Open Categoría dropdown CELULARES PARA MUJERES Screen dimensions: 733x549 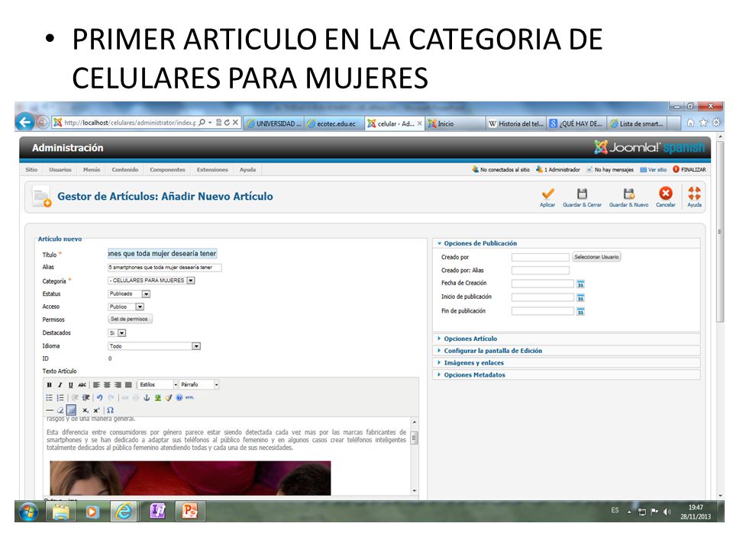[x=151, y=281]
